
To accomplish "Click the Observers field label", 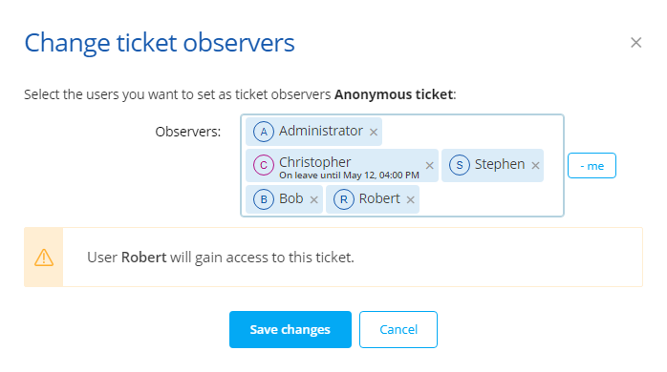I will pyautogui.click(x=188, y=132).
